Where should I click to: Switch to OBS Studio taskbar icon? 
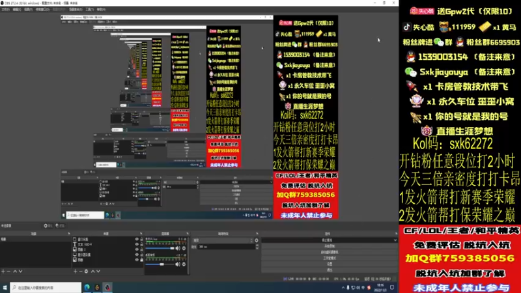tap(107, 288)
